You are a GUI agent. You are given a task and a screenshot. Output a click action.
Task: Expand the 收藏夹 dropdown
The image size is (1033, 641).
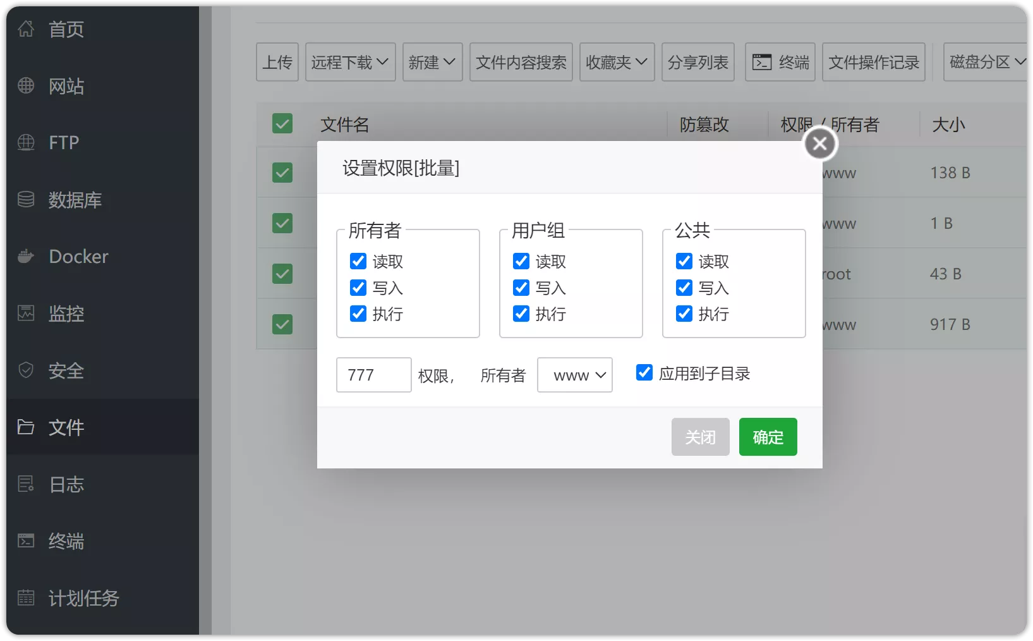tap(616, 62)
